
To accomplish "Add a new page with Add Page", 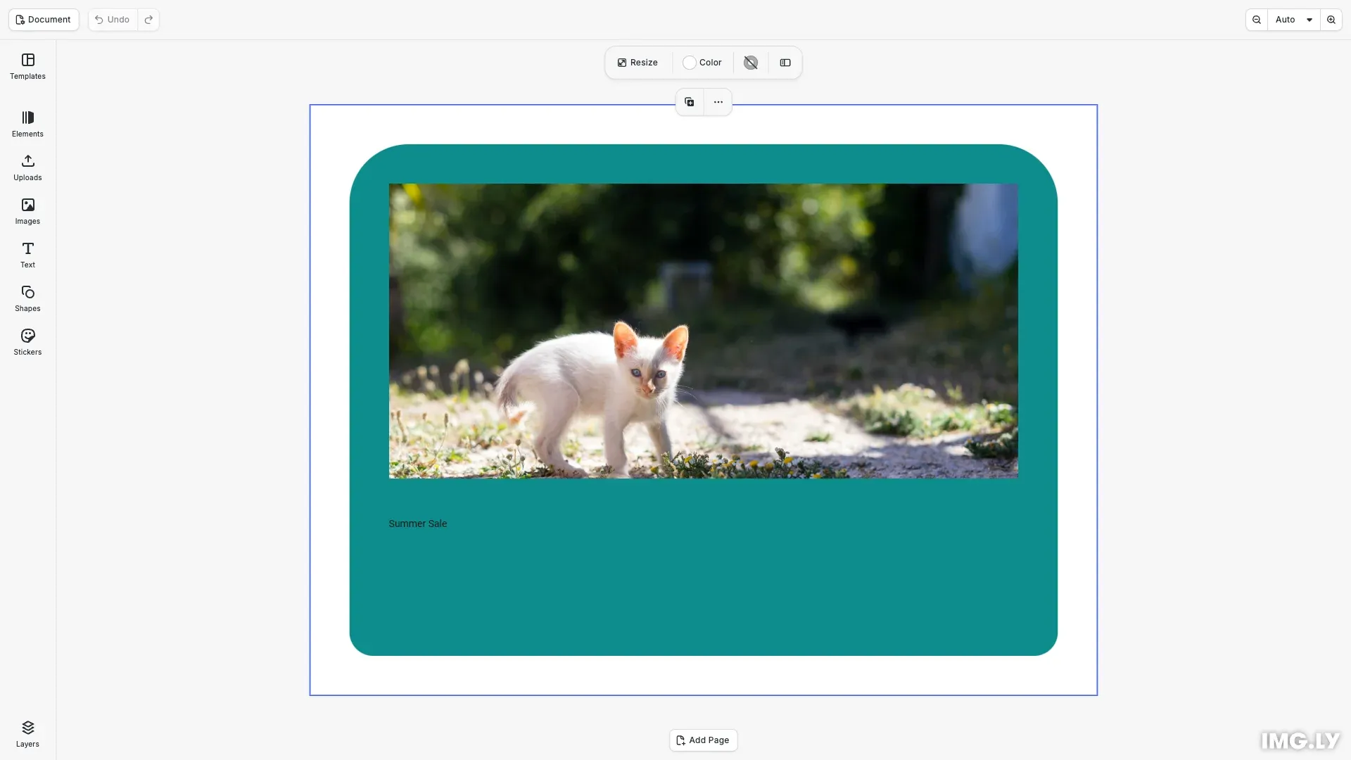I will 704,740.
